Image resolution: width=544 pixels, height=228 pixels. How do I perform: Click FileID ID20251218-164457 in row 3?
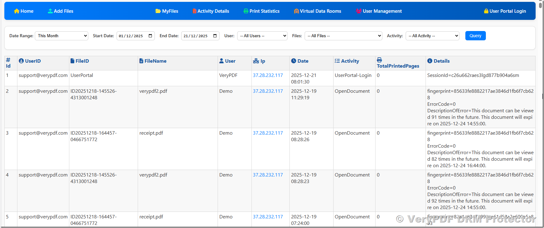(94, 136)
